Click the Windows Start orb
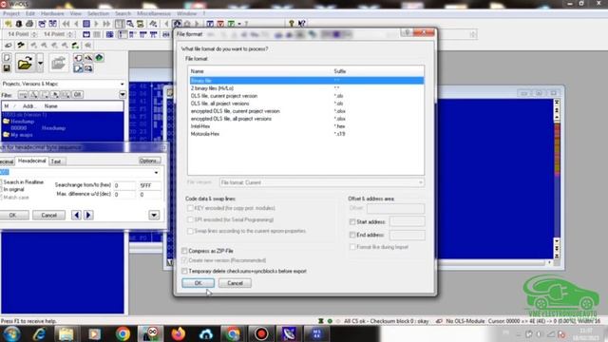The image size is (608, 342). pos(11,333)
